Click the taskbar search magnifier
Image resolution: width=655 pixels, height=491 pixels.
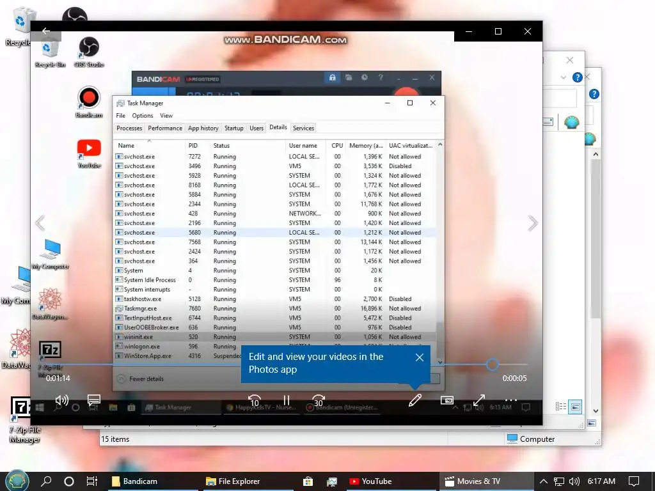tap(46, 481)
